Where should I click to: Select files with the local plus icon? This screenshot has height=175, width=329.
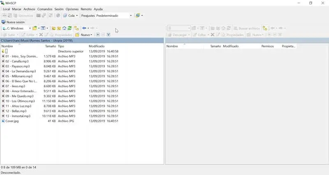(x=98, y=35)
